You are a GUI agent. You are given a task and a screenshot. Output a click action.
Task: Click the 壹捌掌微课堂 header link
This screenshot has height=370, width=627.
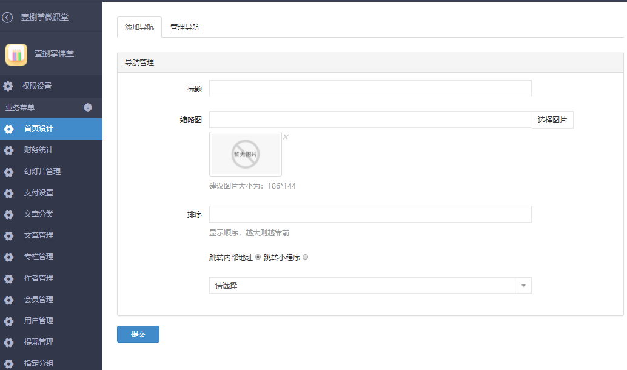[45, 17]
